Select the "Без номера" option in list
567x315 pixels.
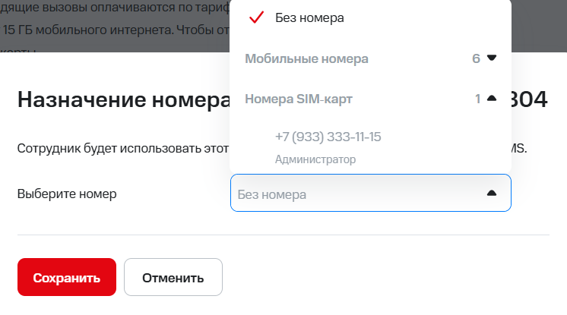point(309,17)
